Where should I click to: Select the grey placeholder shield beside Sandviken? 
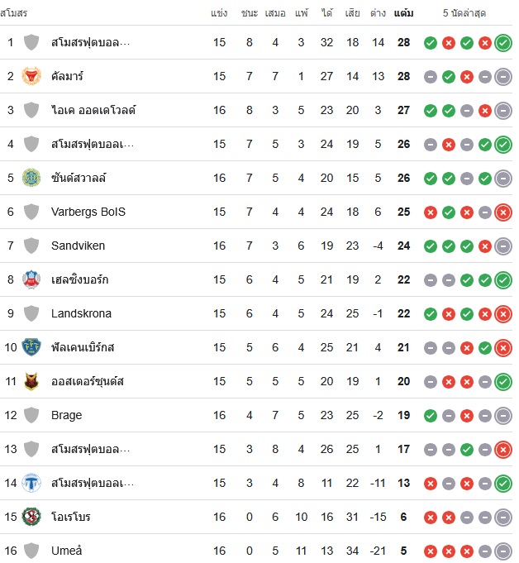pyautogui.click(x=31, y=246)
